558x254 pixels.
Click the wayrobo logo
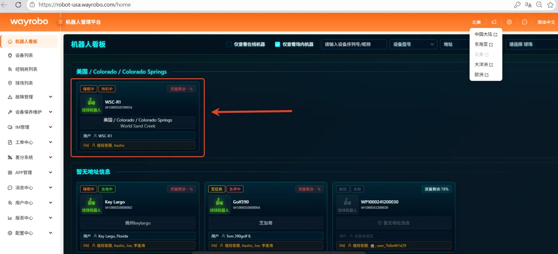pyautogui.click(x=29, y=22)
